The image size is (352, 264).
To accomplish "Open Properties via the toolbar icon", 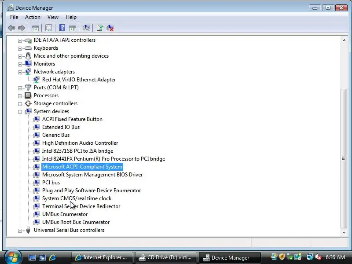I will click(48, 28).
